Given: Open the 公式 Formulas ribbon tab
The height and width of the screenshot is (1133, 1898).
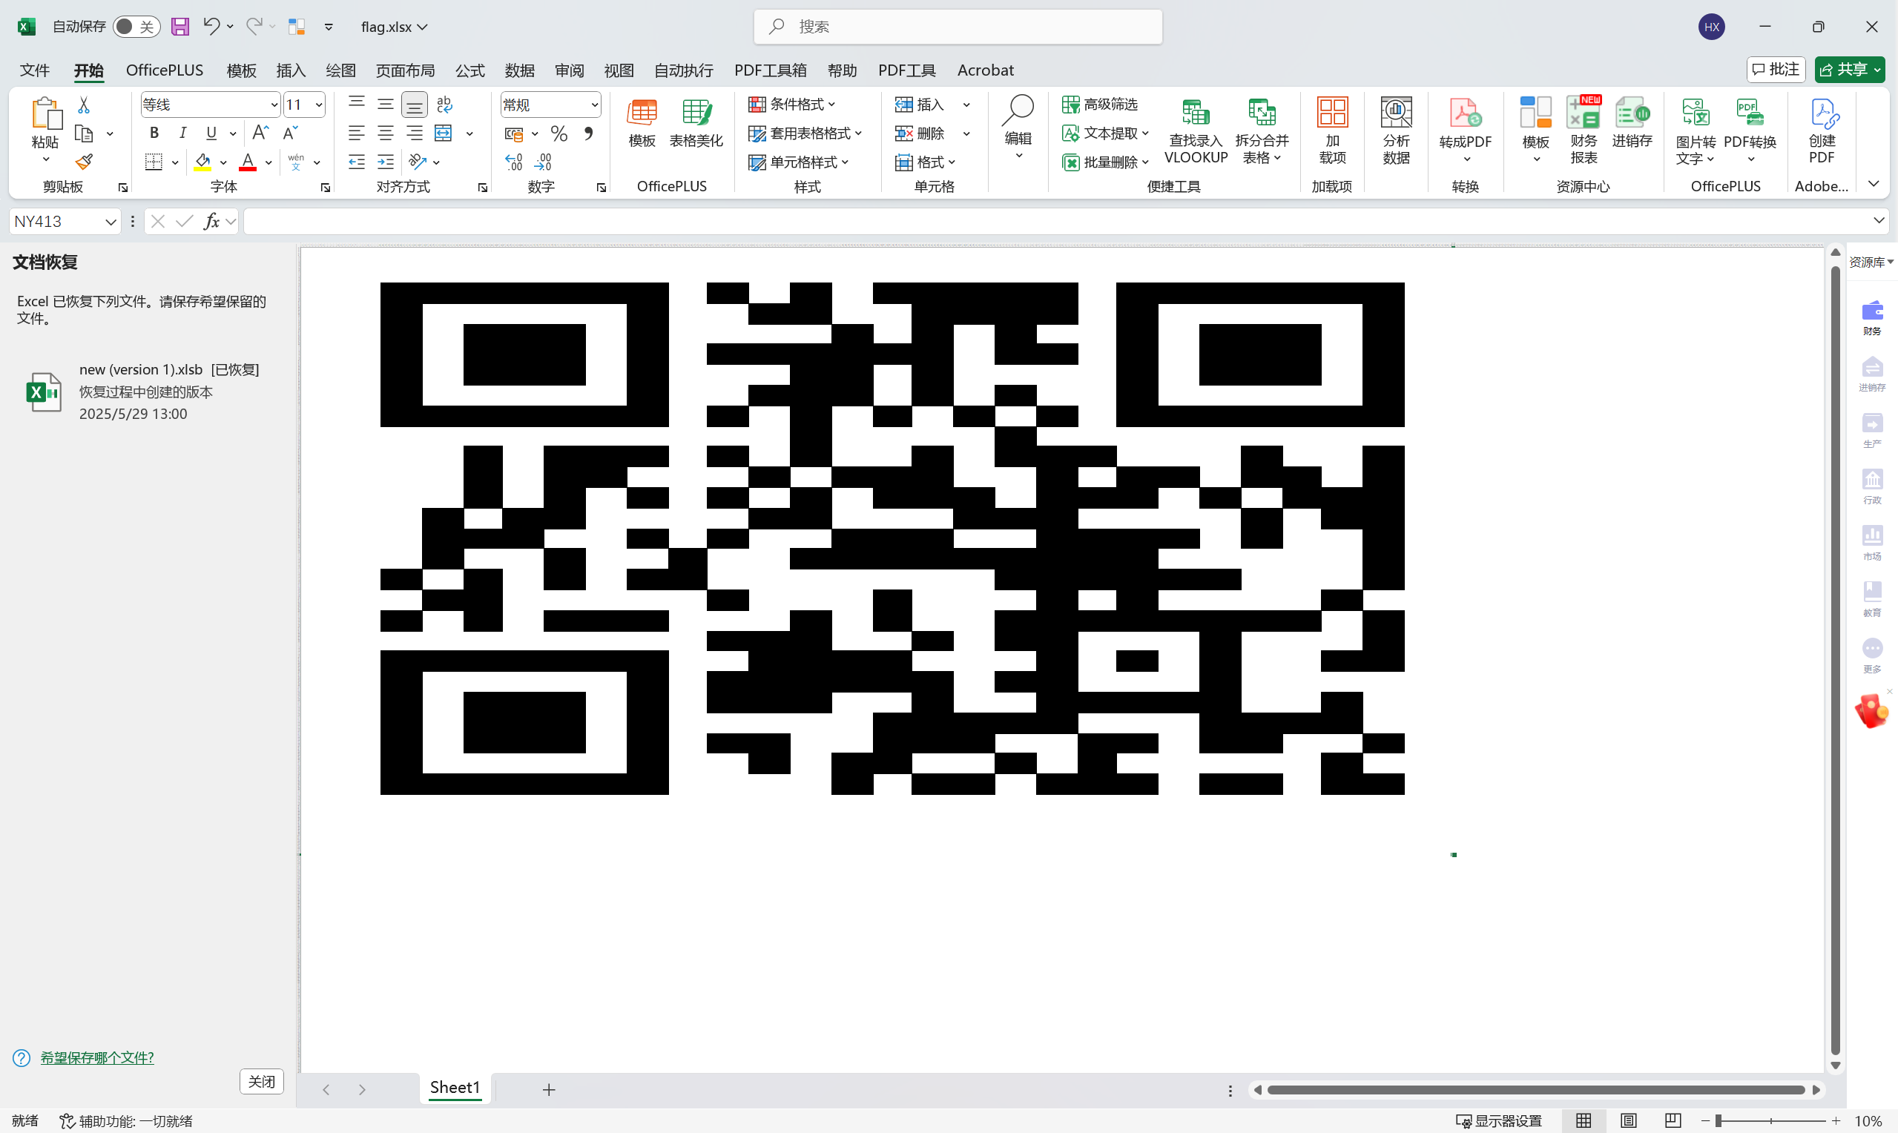Looking at the screenshot, I should coord(469,70).
